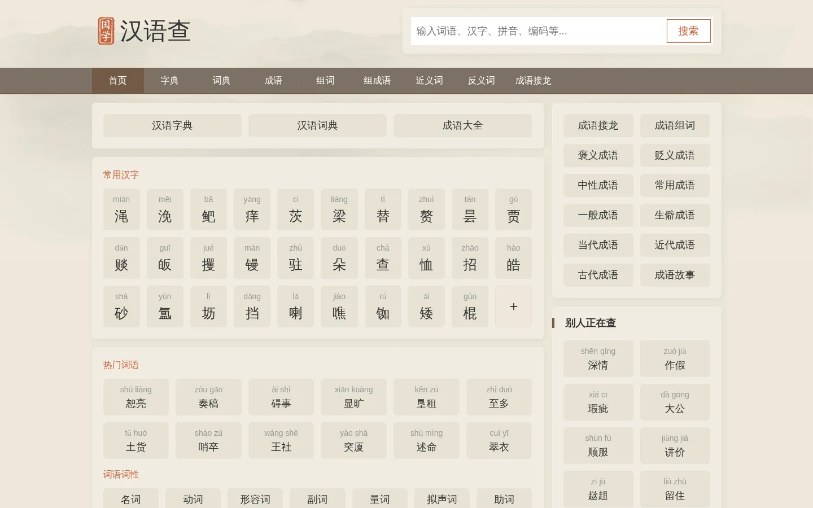813x508 pixels.
Task: Open 组成语 in the navigation bar
Action: pyautogui.click(x=377, y=81)
